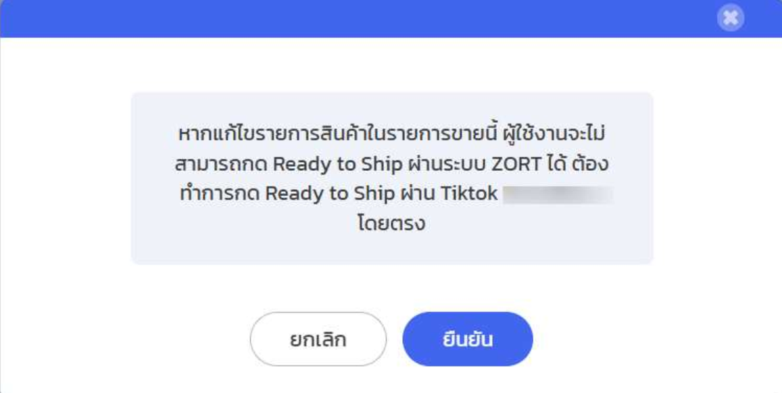782x393 pixels.
Task: Click the ยกเลิก button
Action: click(318, 339)
